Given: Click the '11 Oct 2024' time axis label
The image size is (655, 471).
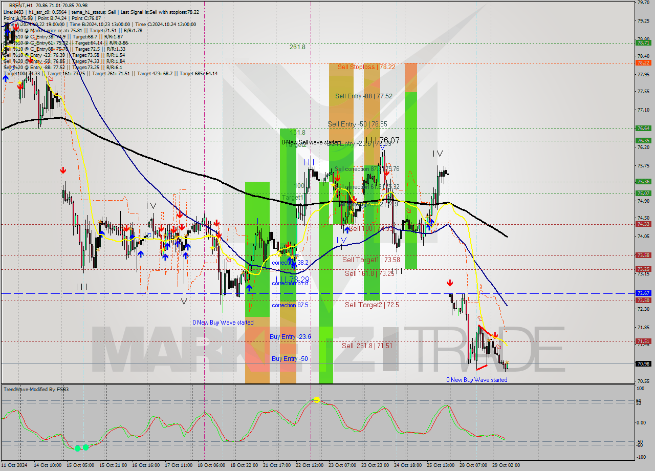Looking at the screenshot, I should coord(14,465).
